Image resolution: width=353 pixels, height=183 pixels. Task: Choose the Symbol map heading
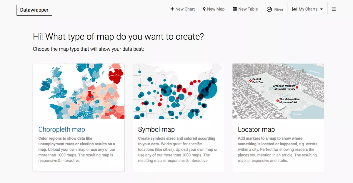[x=156, y=129]
